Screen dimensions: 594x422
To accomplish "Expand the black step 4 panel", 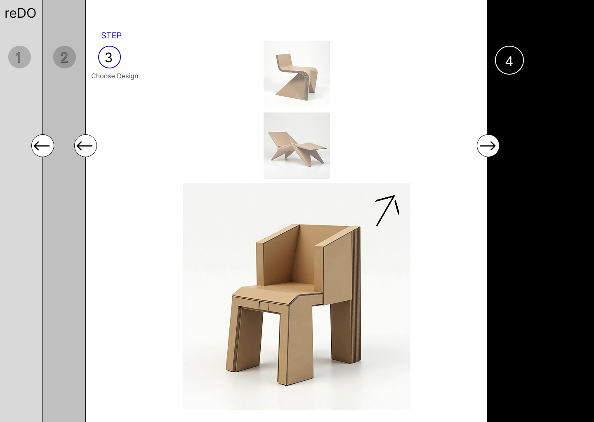I will [x=540, y=247].
